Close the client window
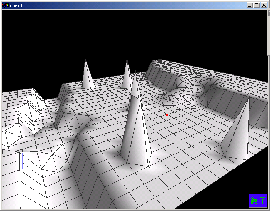Viewport: 270px width, 211px height. [264, 5]
